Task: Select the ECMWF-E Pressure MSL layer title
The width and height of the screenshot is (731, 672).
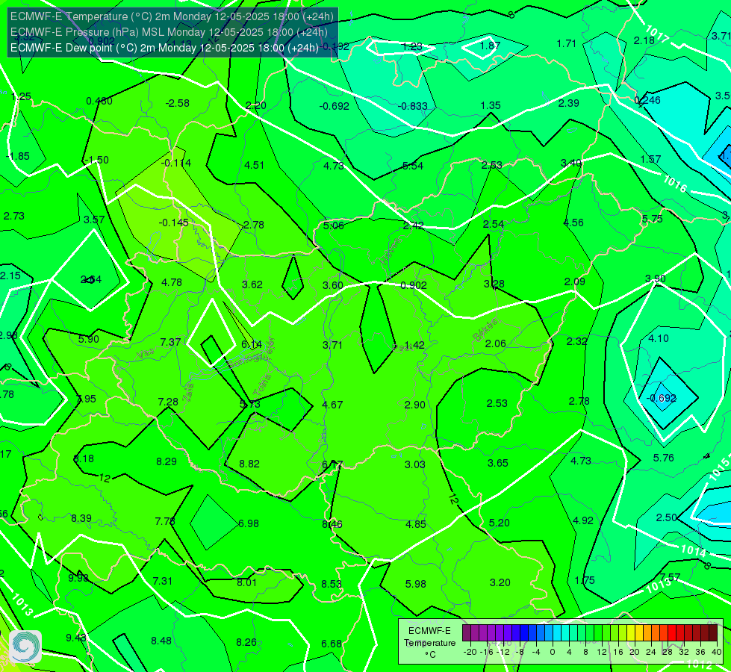Action: coord(169,32)
